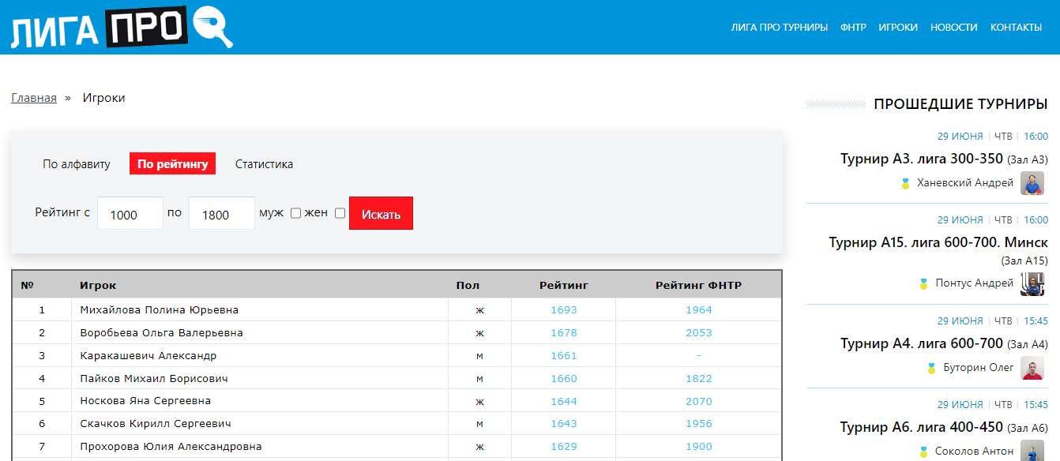Follow the Главная breadcrumb link
This screenshot has width=1060, height=461.
tap(34, 98)
